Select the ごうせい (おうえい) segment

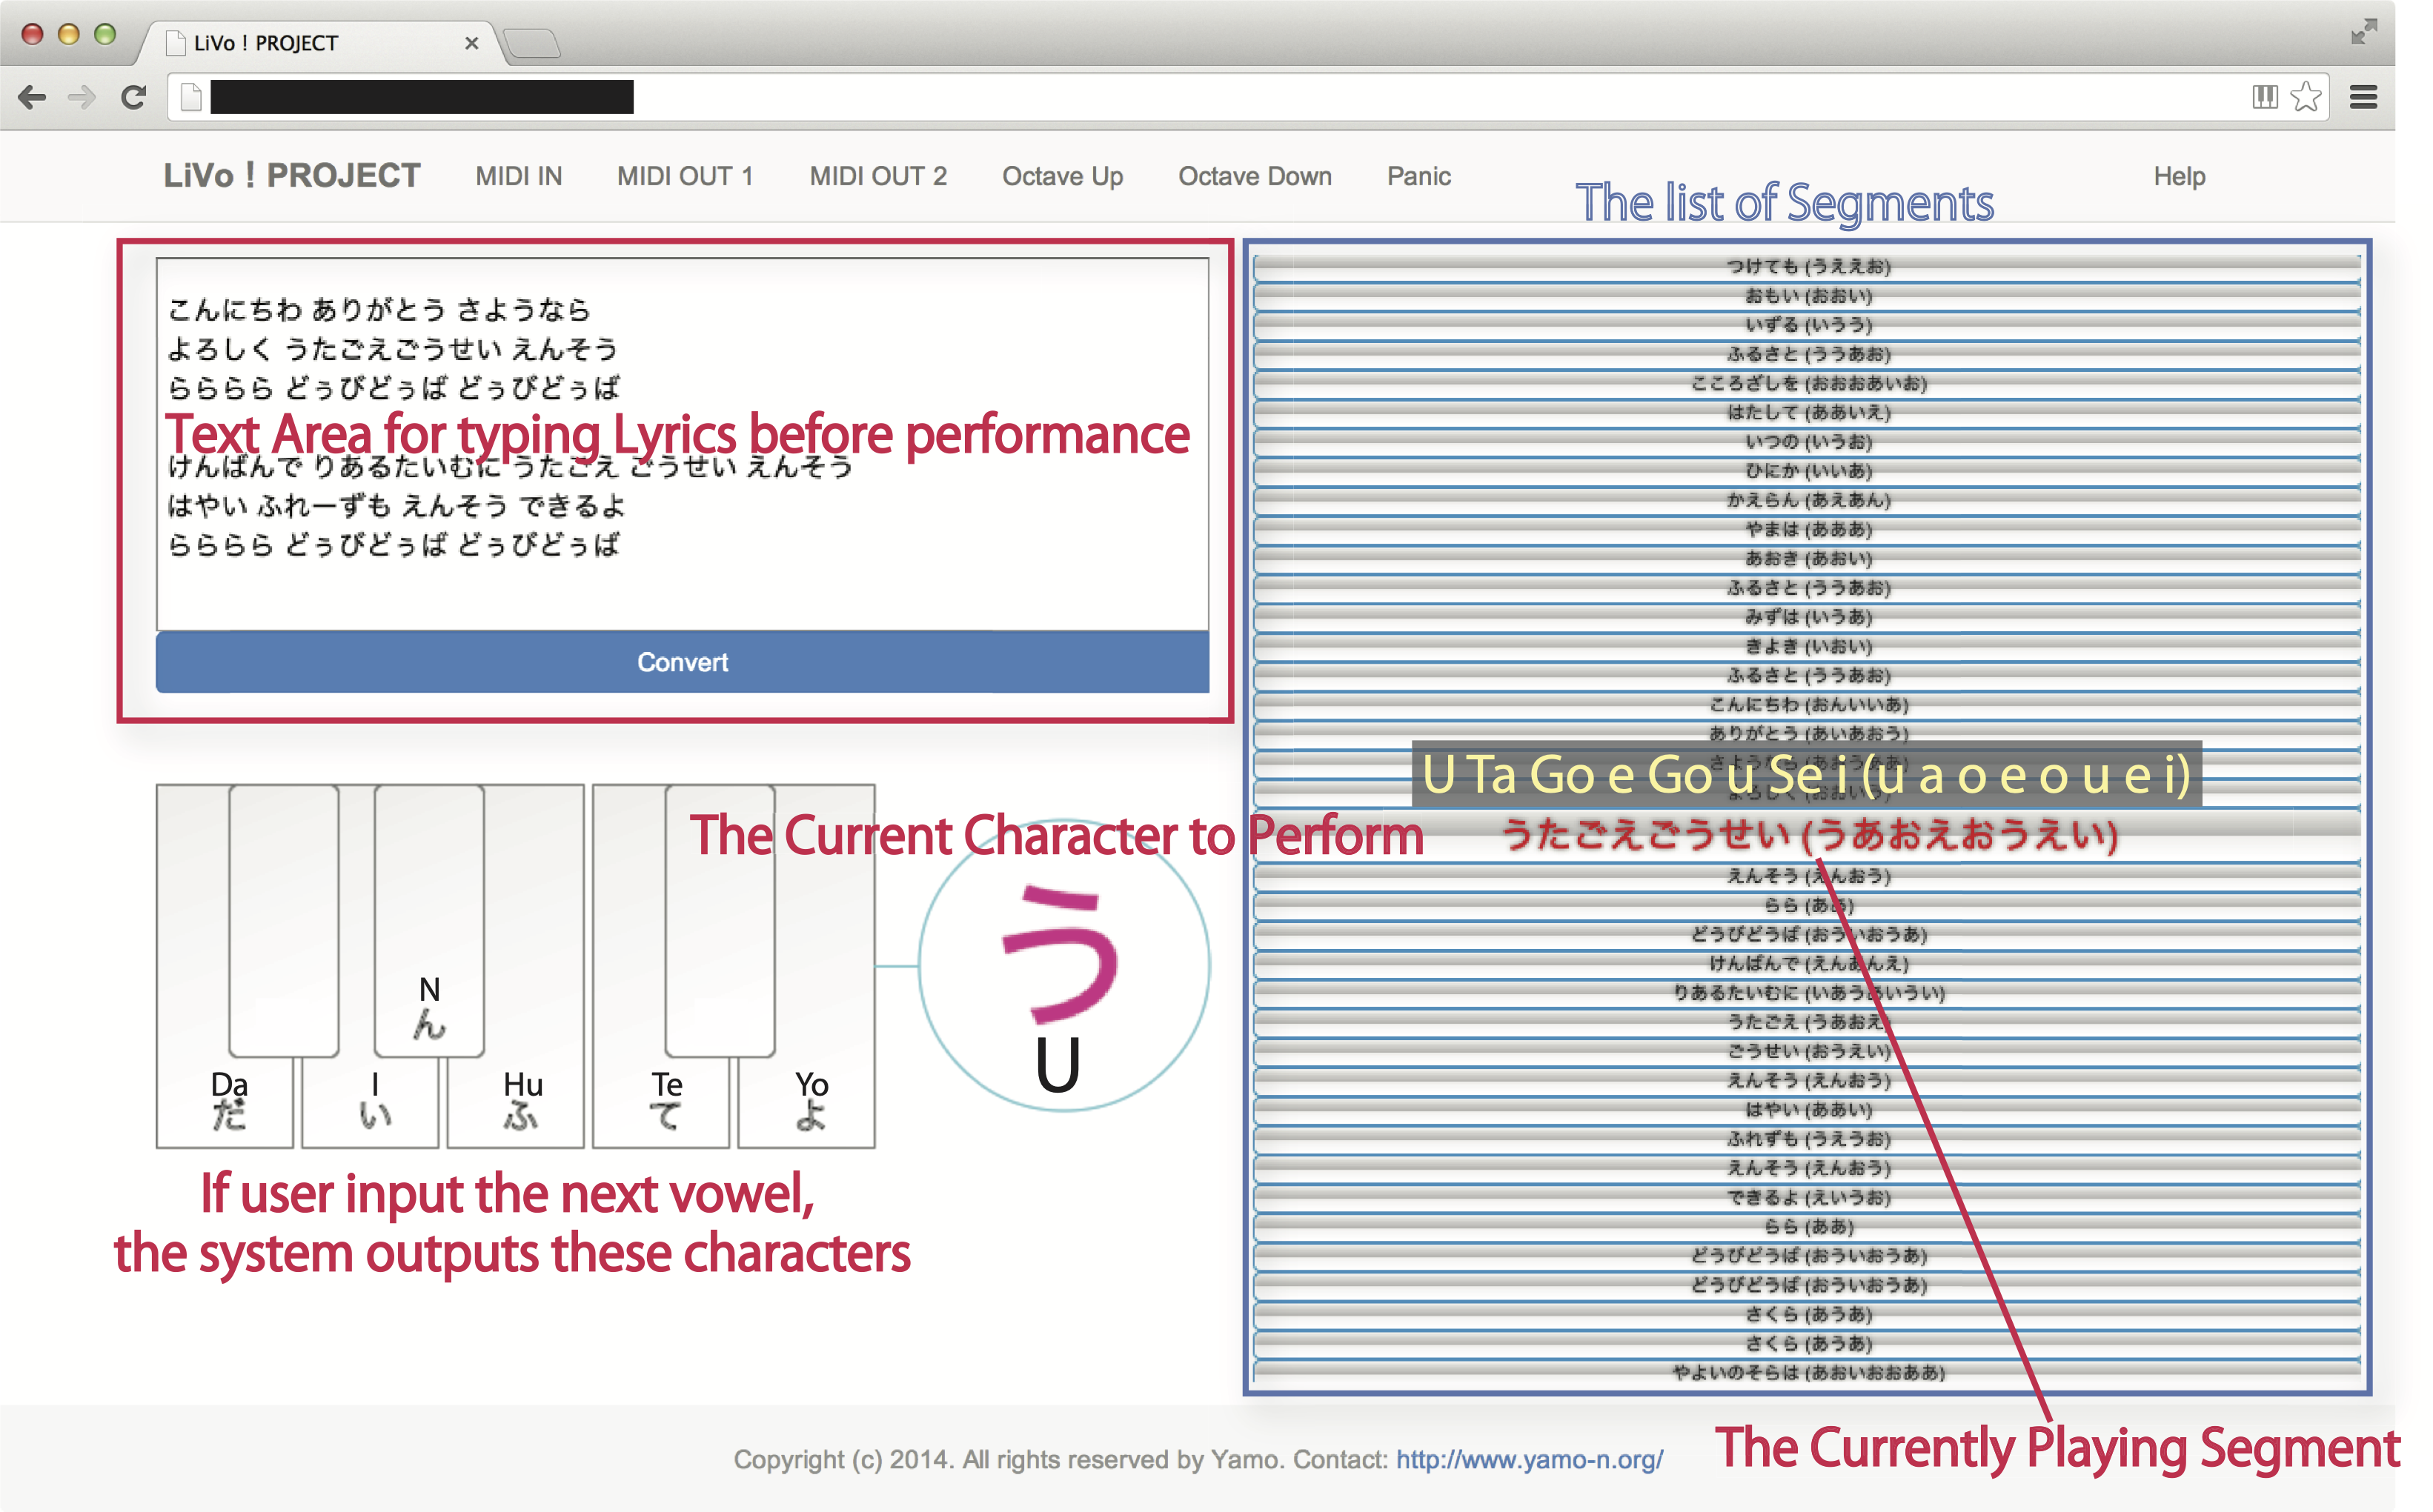[x=1807, y=1051]
